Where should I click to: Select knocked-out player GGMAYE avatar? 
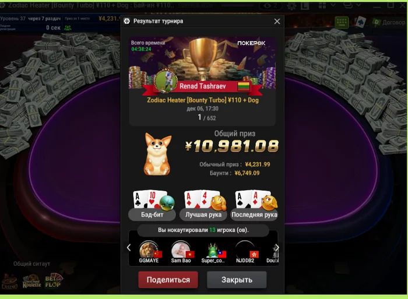(149, 249)
